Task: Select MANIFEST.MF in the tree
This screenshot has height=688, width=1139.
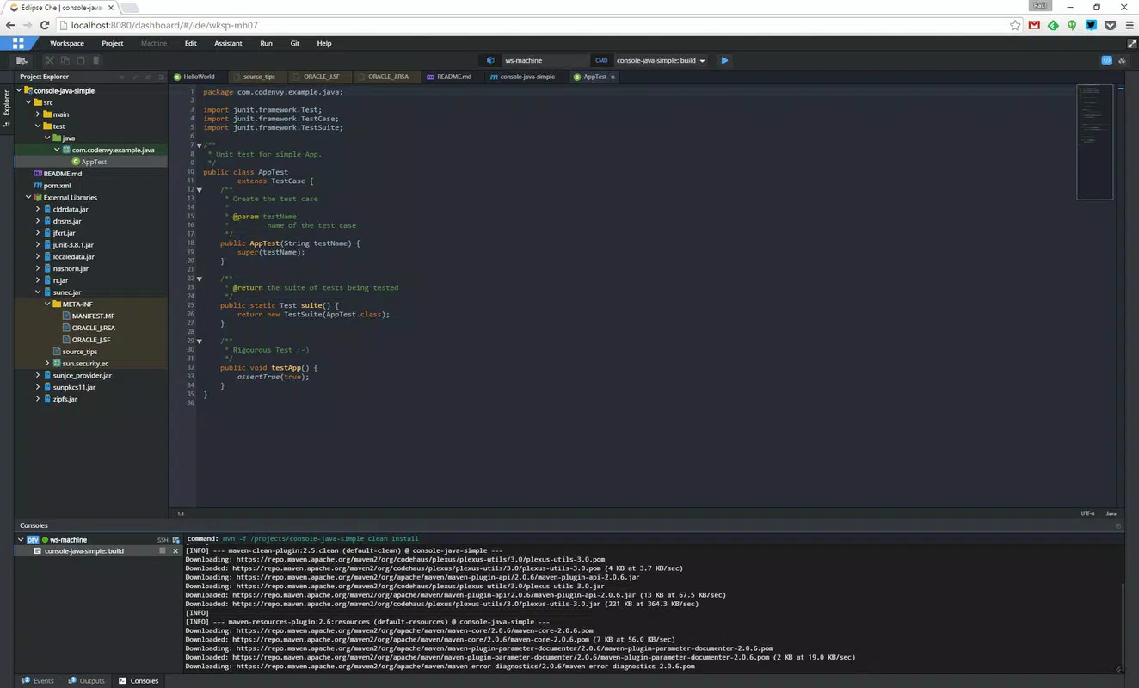Action: tap(93, 316)
